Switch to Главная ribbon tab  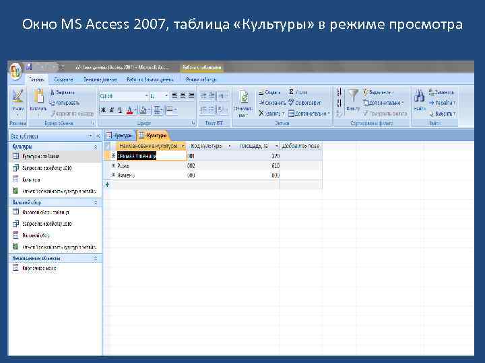click(36, 79)
